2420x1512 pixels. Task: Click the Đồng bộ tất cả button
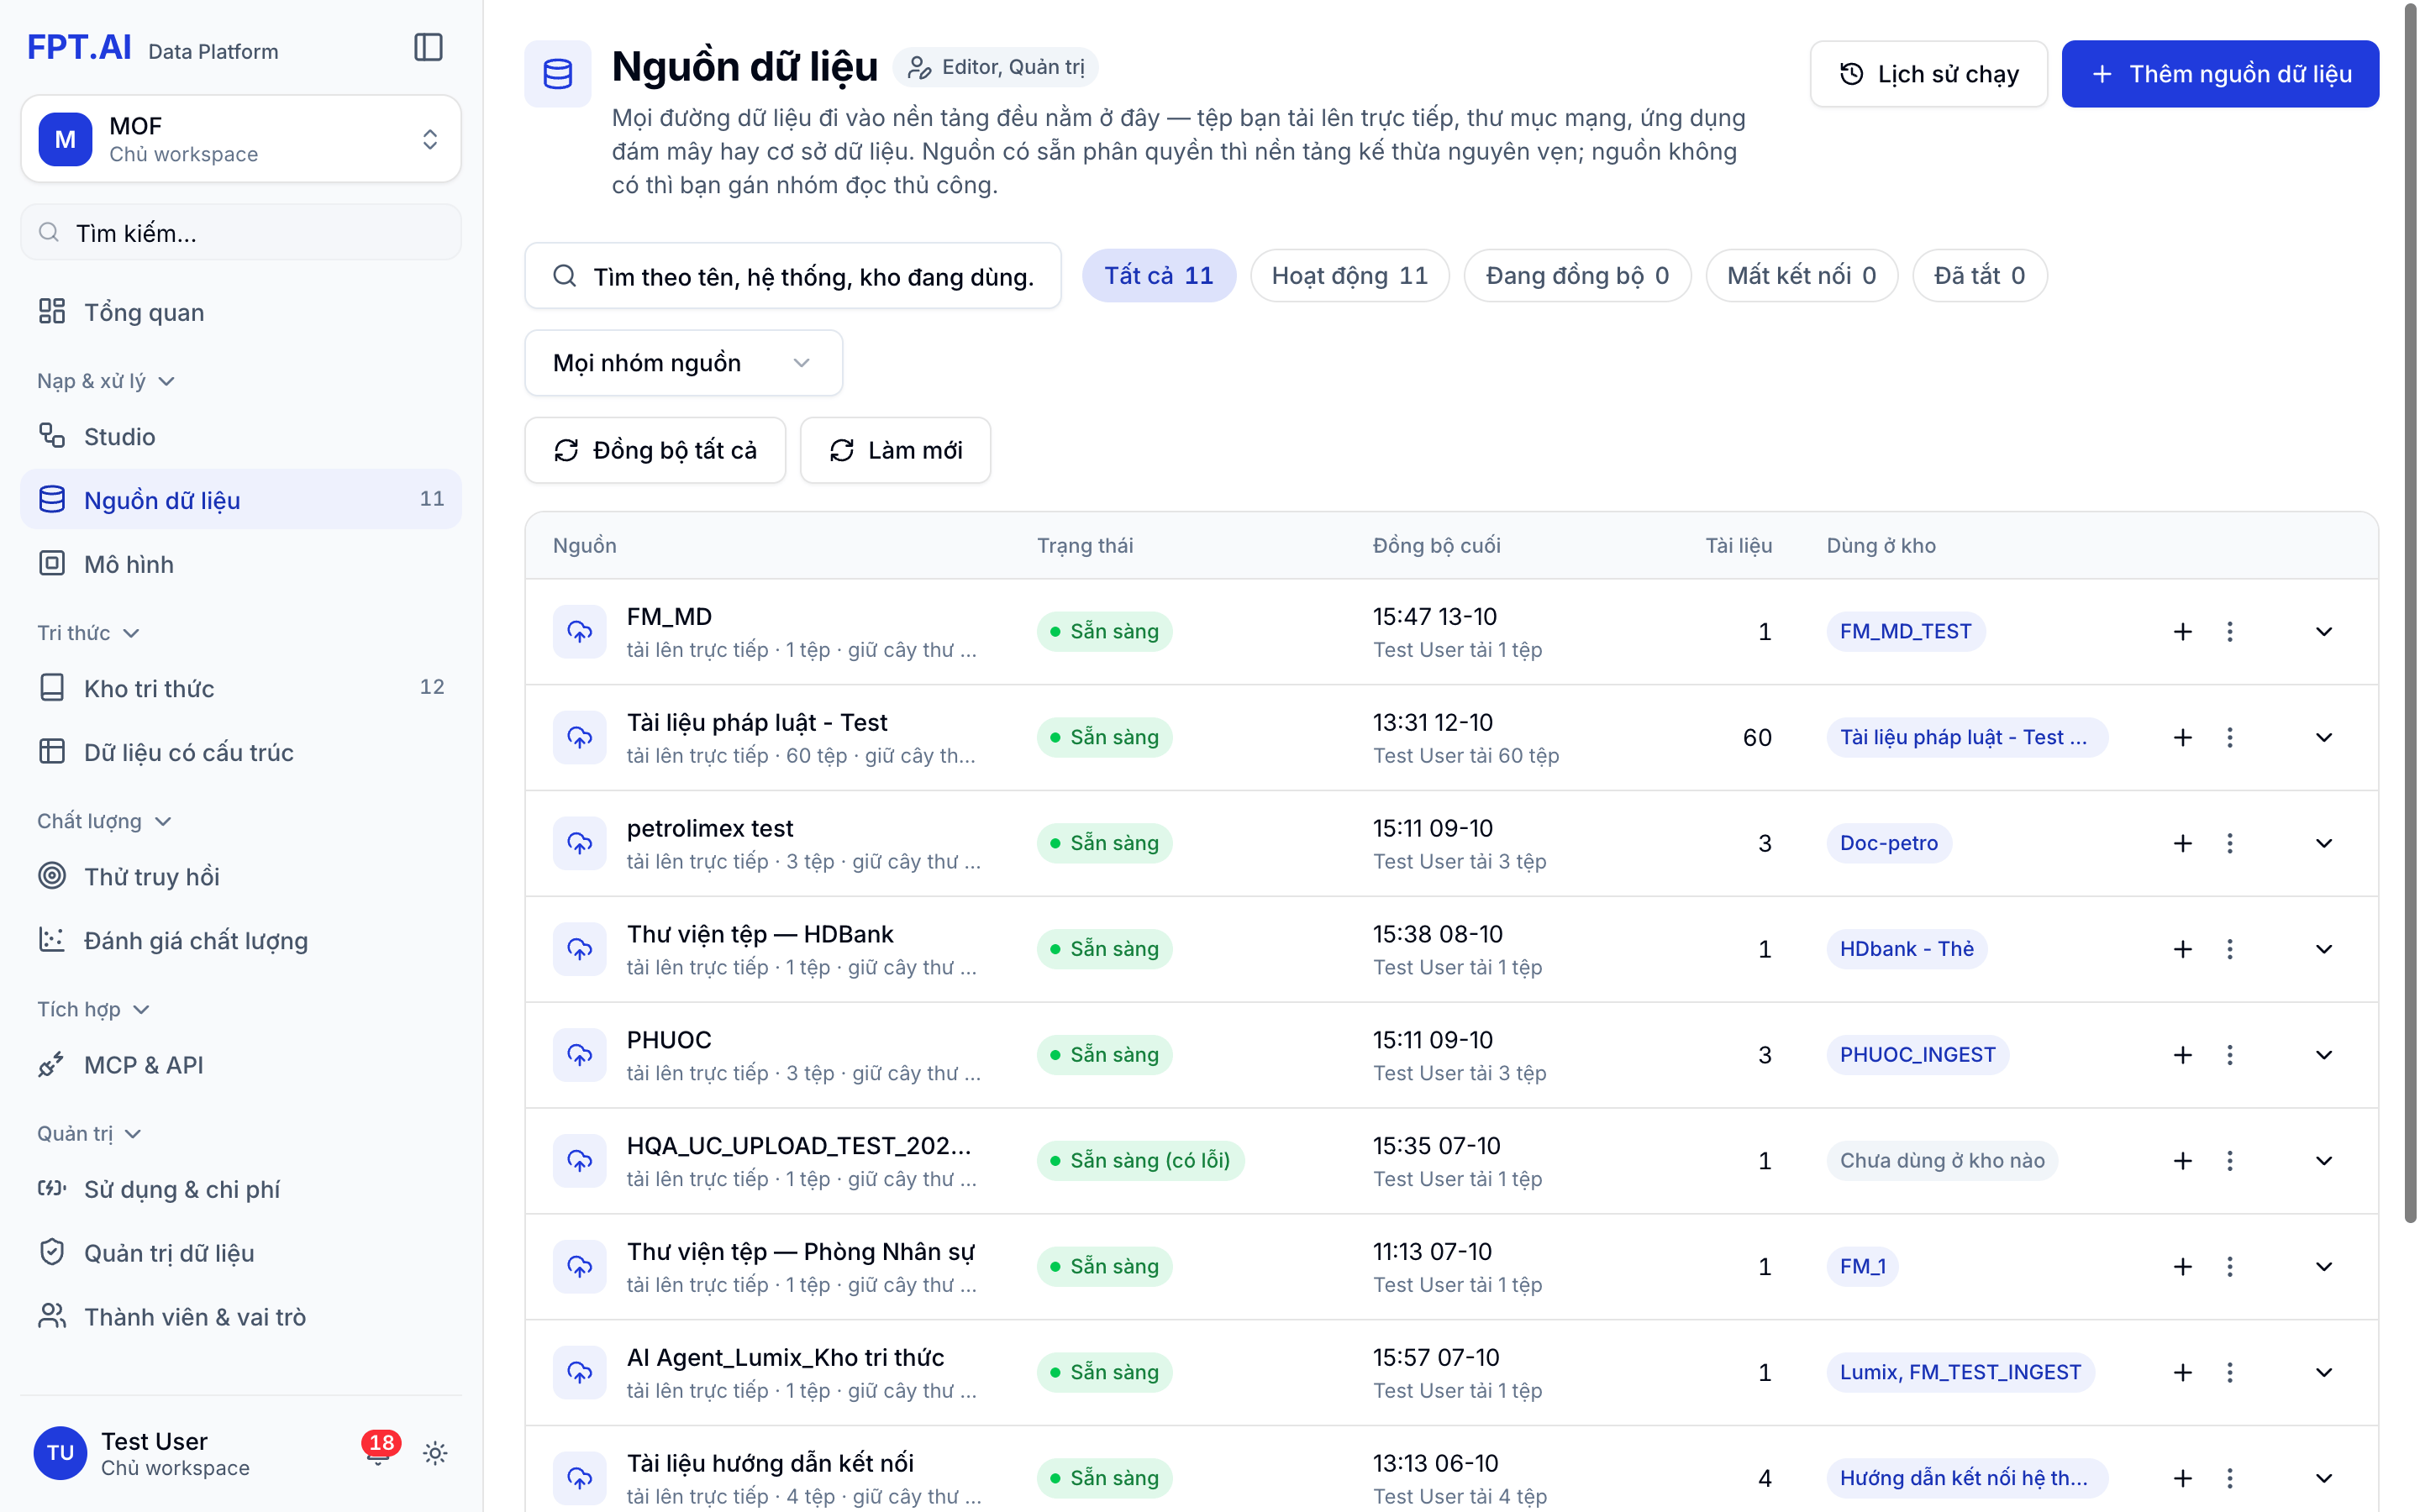click(655, 450)
